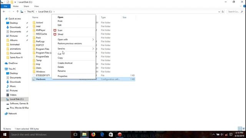This screenshot has height=138, width=246.
Task: Click the Music icon under This PC
Action: tap(8, 86)
